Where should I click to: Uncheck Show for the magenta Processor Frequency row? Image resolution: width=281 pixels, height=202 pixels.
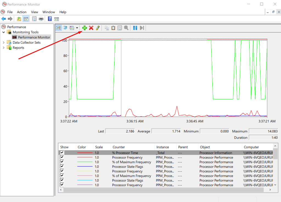click(62, 185)
